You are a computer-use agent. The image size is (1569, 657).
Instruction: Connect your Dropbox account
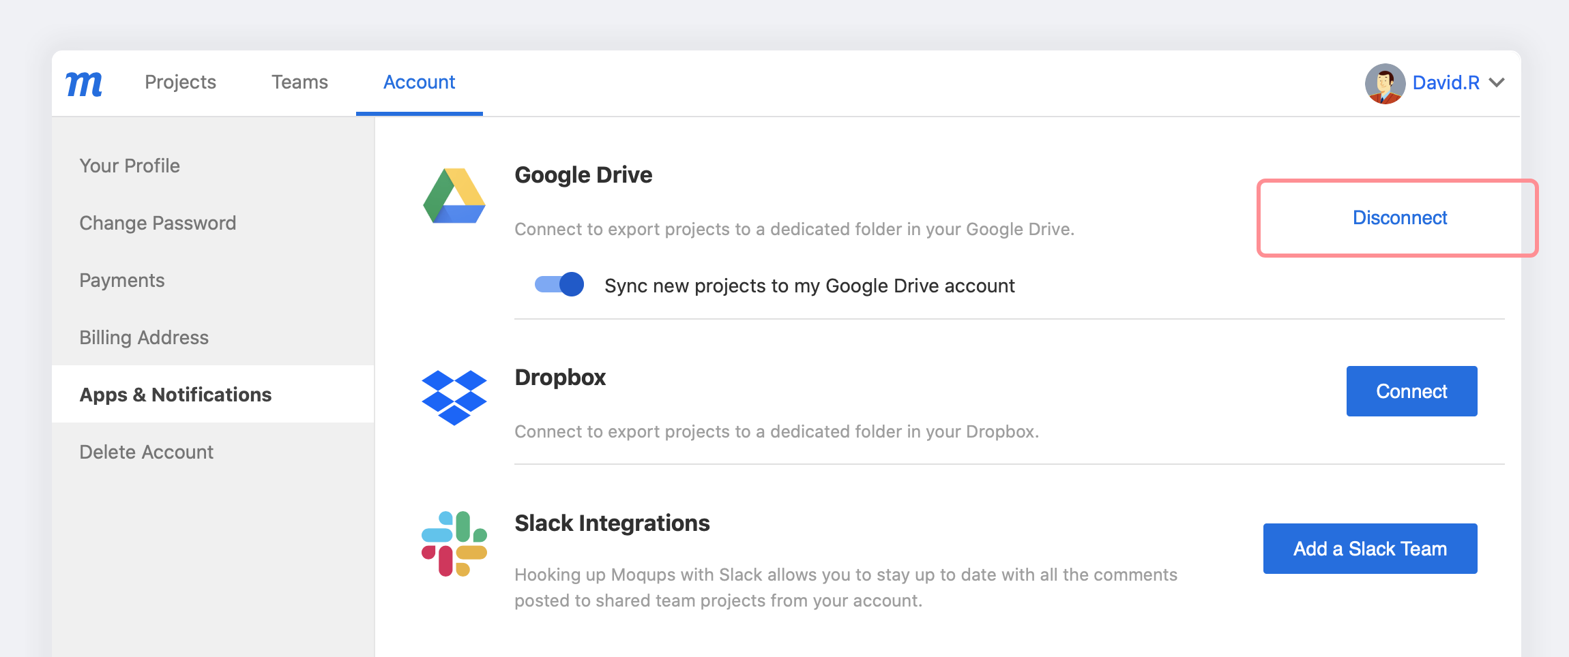tap(1411, 391)
